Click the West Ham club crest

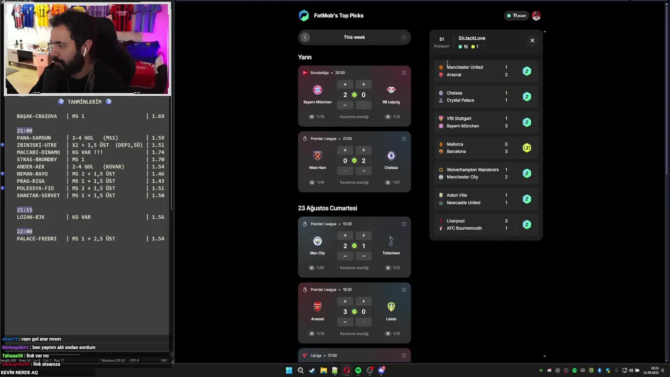pos(317,156)
